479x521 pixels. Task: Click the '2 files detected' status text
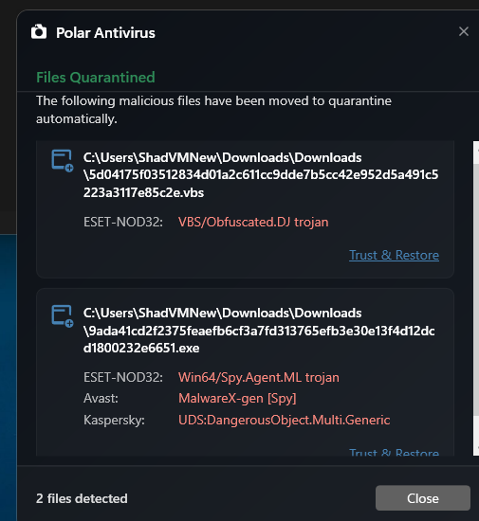point(82,498)
